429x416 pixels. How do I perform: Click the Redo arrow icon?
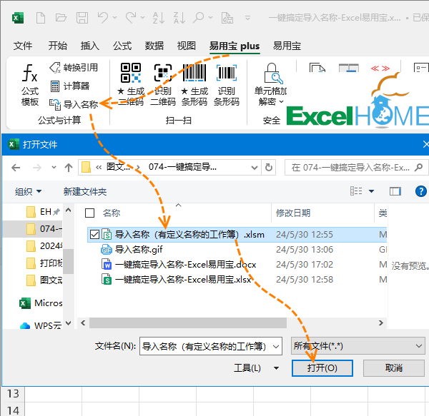[x=131, y=18]
